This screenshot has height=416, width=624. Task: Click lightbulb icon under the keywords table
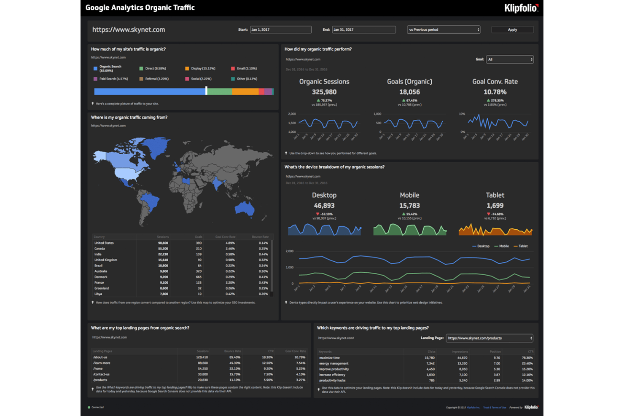point(318,389)
